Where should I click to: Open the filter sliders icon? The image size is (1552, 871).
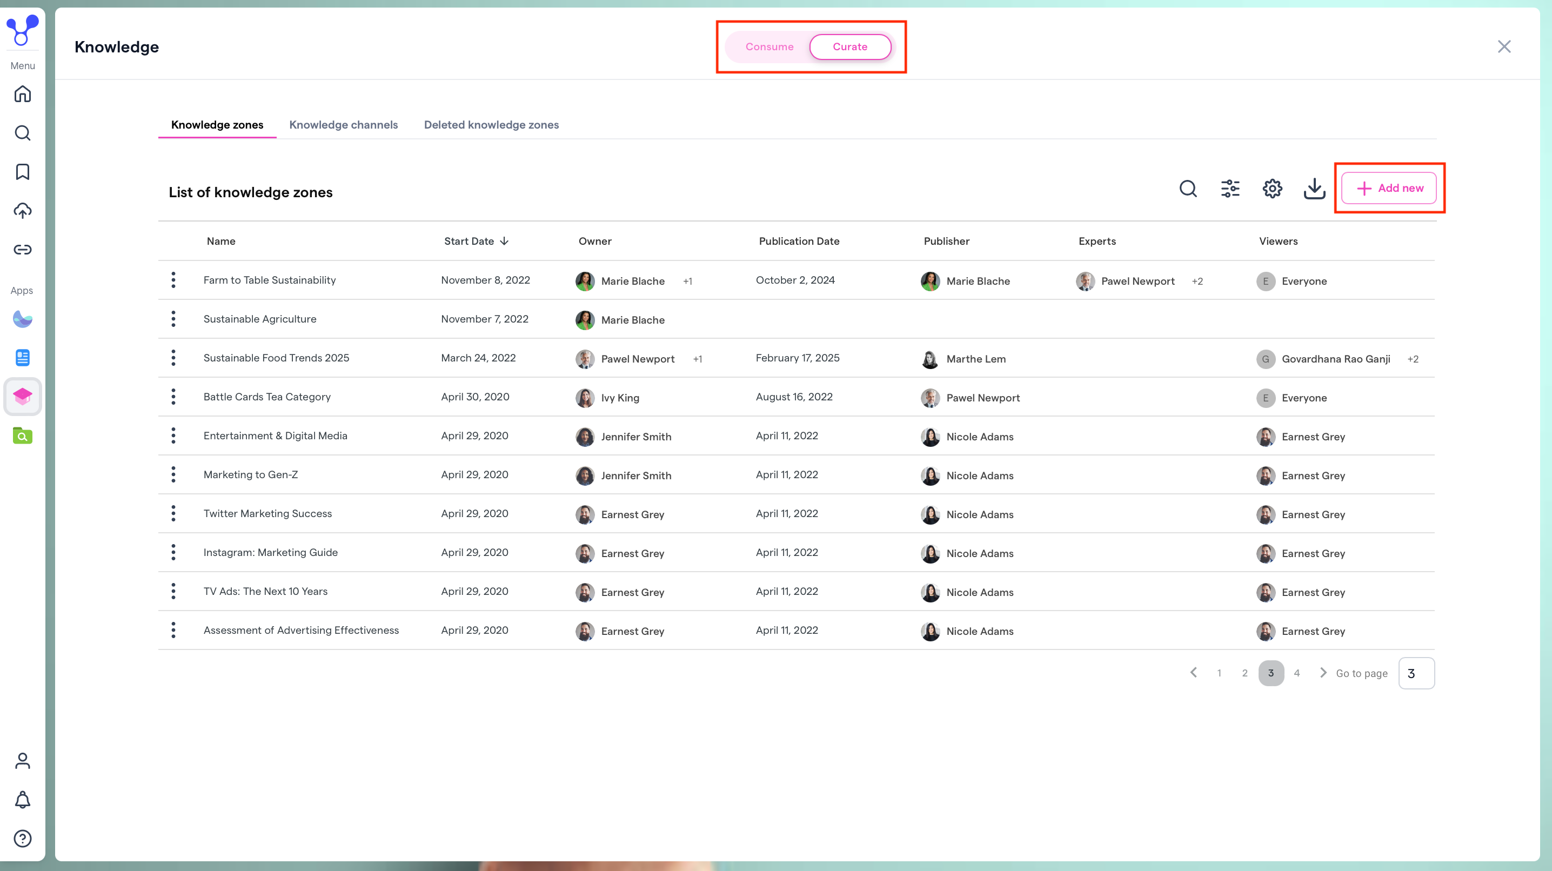(1230, 189)
